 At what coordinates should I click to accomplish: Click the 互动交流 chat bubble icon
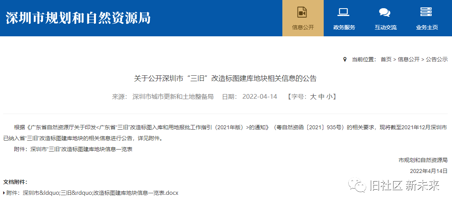click(x=385, y=12)
